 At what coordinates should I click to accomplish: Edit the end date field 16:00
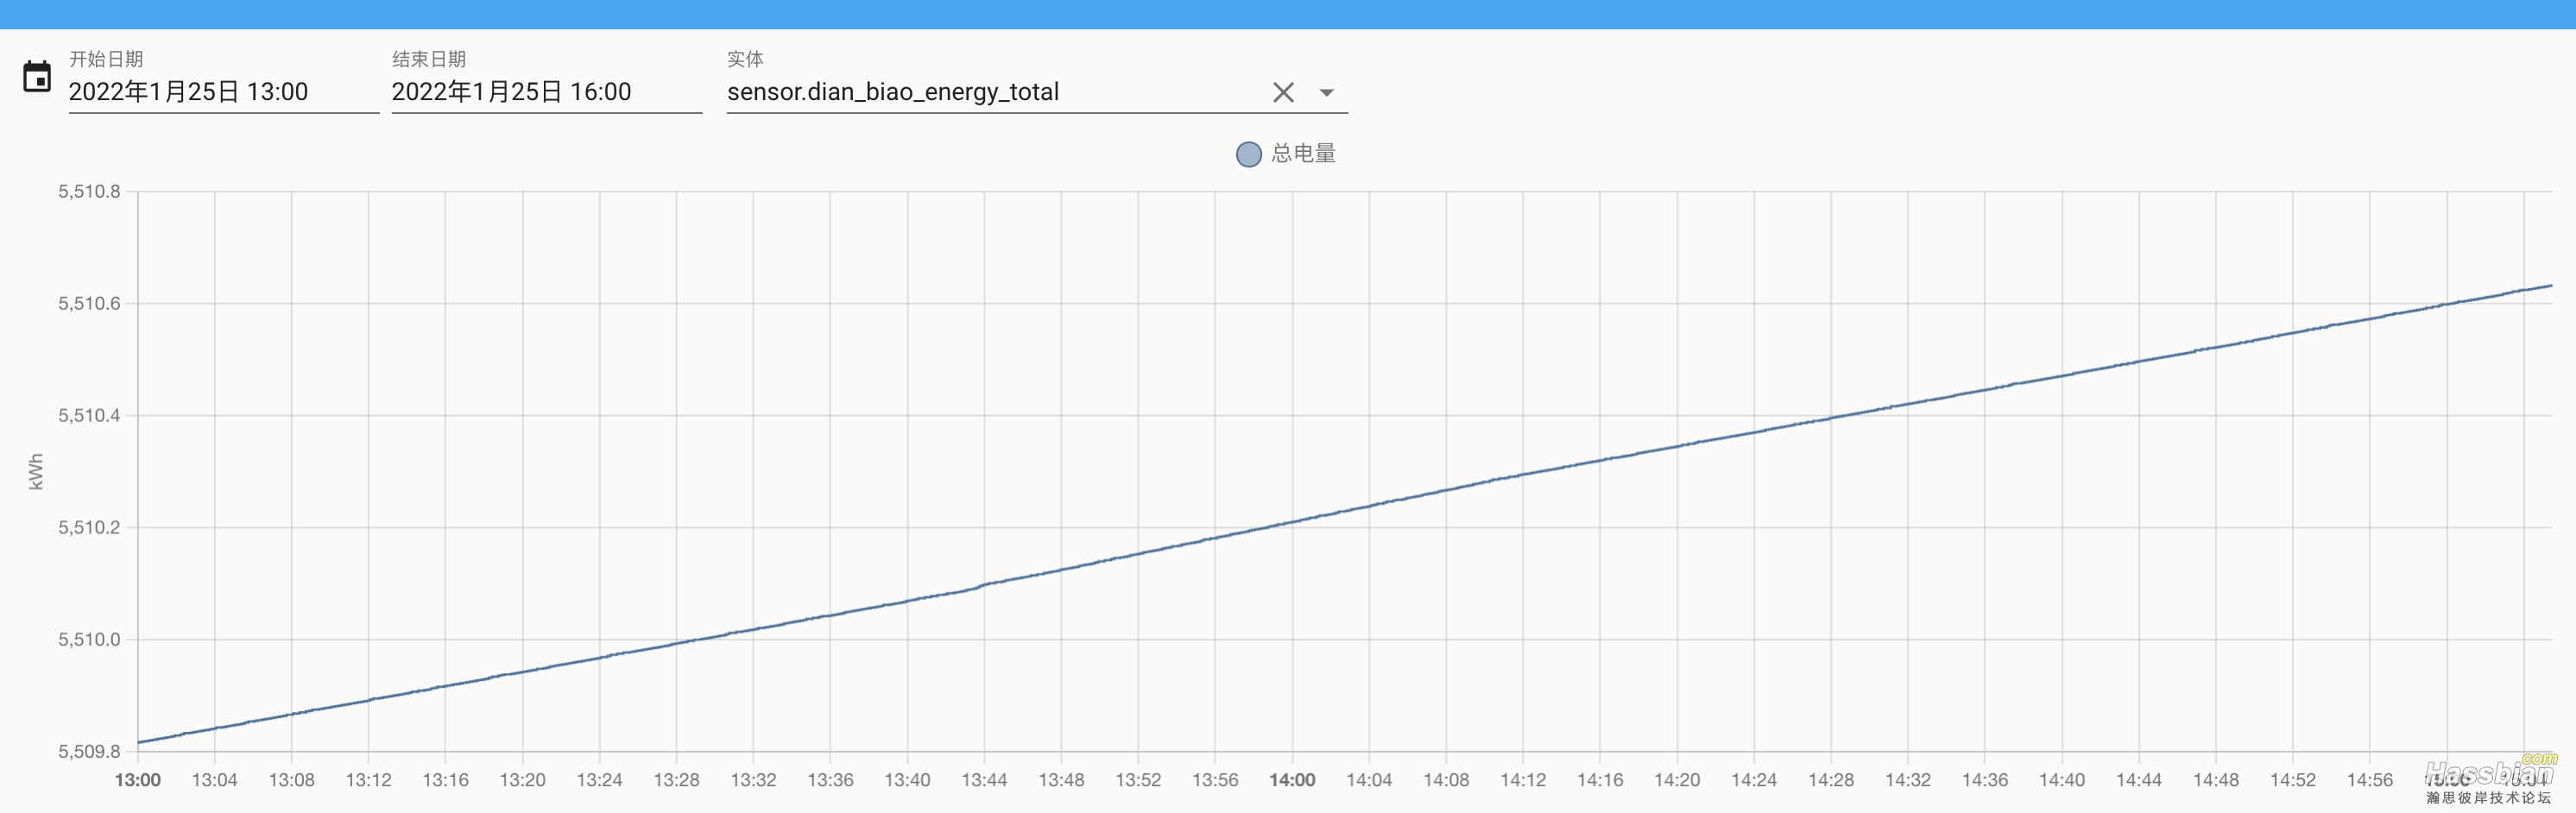[x=547, y=92]
